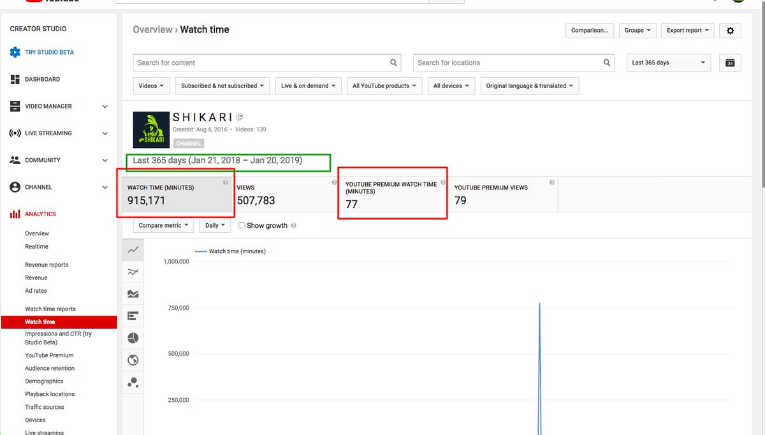Click help icon on YouTube Premium Watch Time
This screenshot has height=435, width=765.
coord(442,182)
